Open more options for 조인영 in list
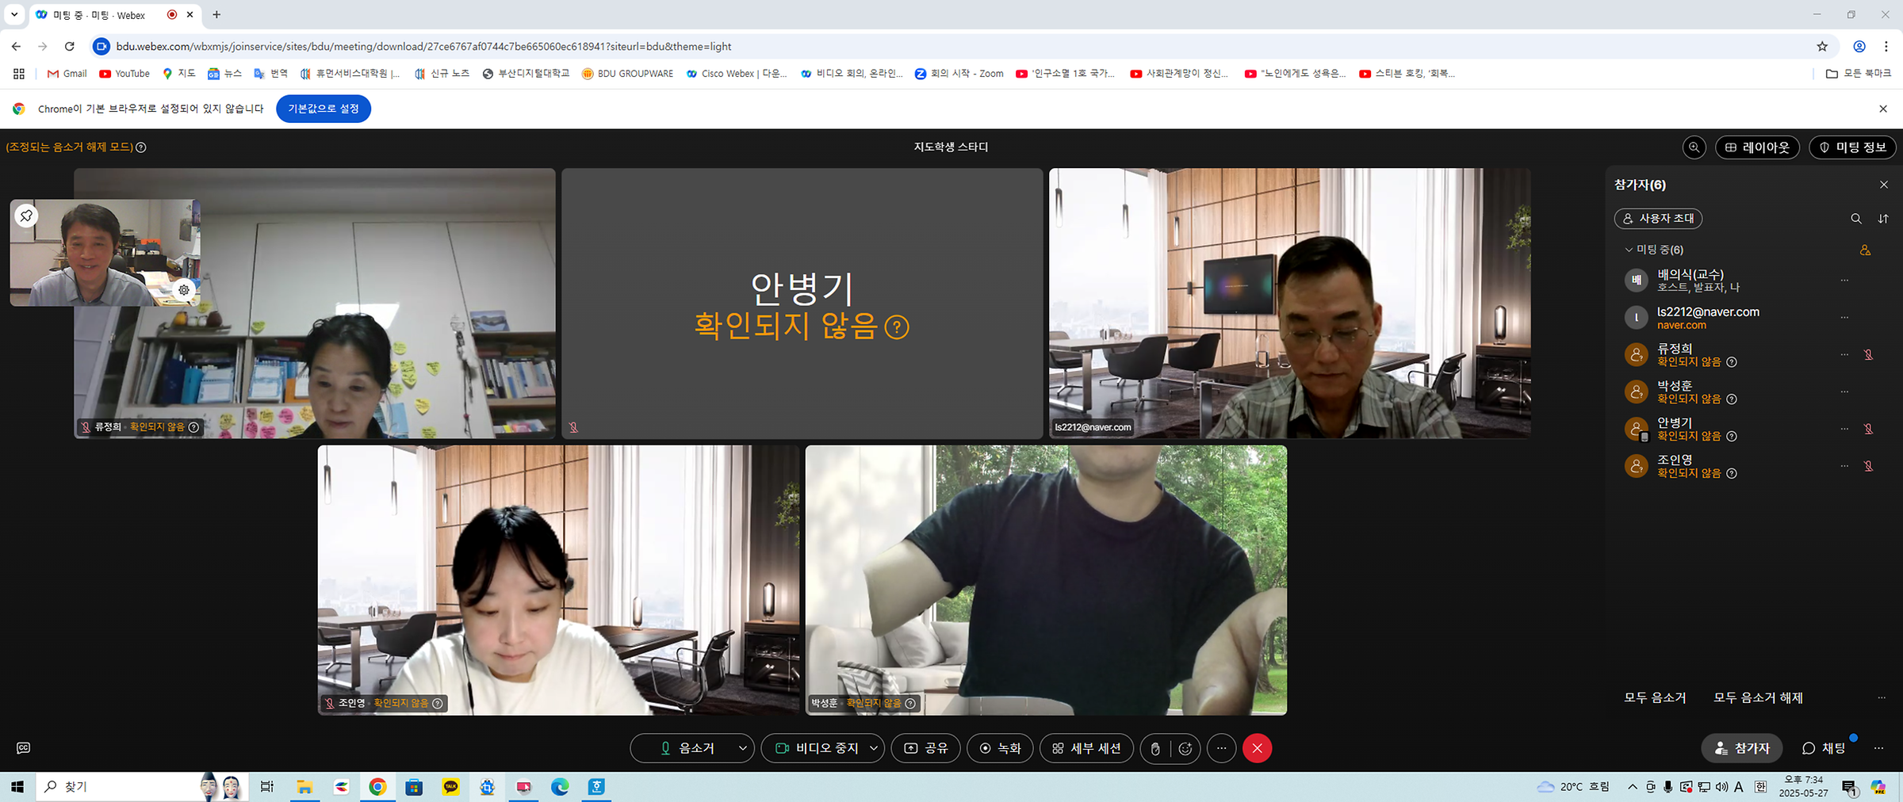 tap(1844, 466)
